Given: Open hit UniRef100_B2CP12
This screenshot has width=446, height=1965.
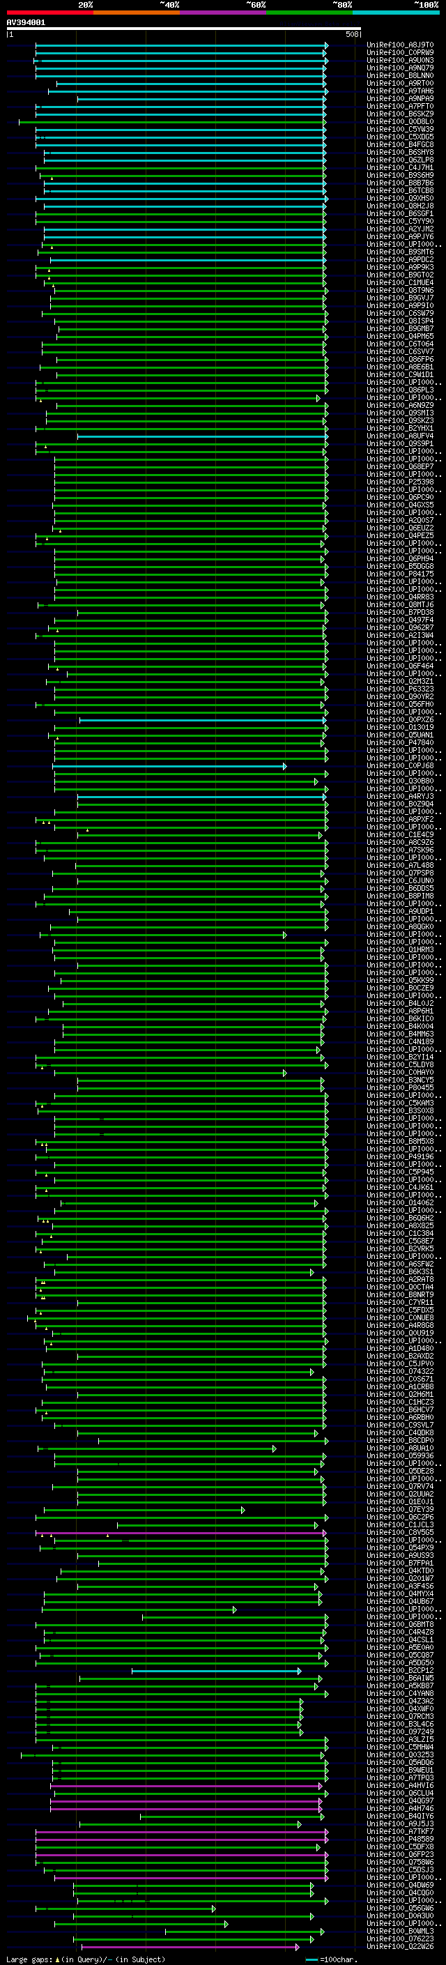Looking at the screenshot, I should (x=400, y=1671).
